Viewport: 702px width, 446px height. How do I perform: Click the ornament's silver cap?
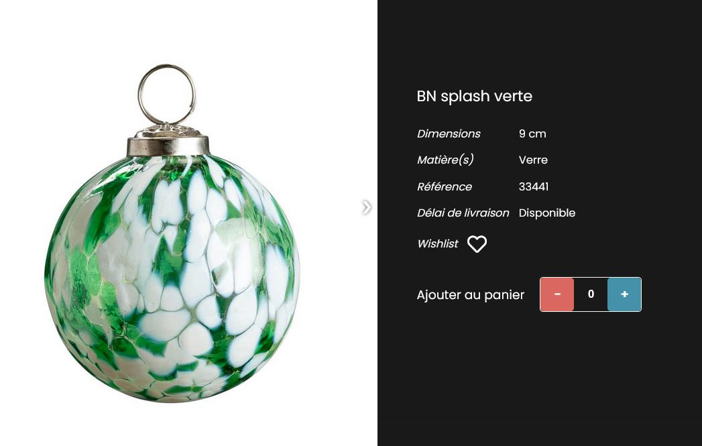[168, 140]
